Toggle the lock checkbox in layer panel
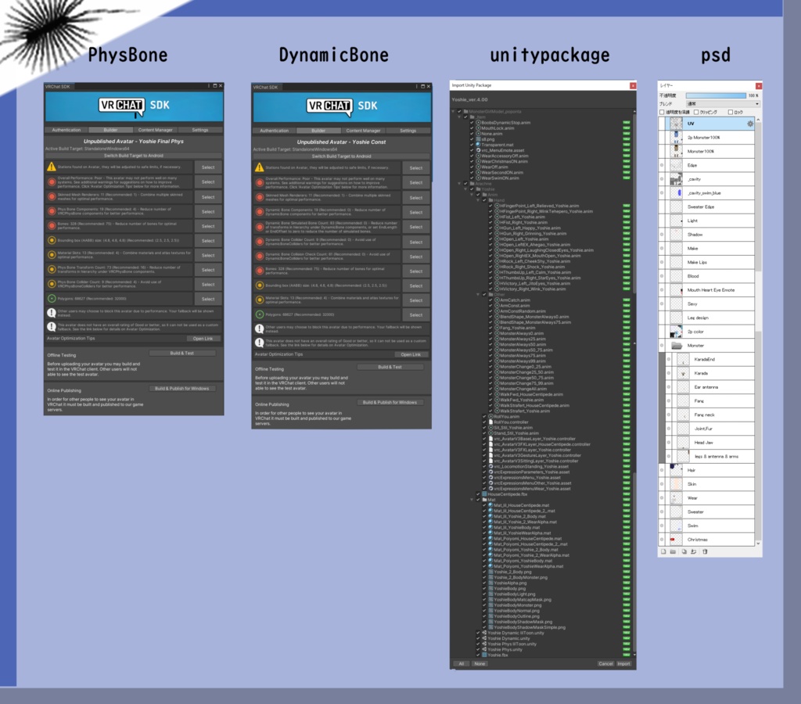801x704 pixels. pos(731,113)
